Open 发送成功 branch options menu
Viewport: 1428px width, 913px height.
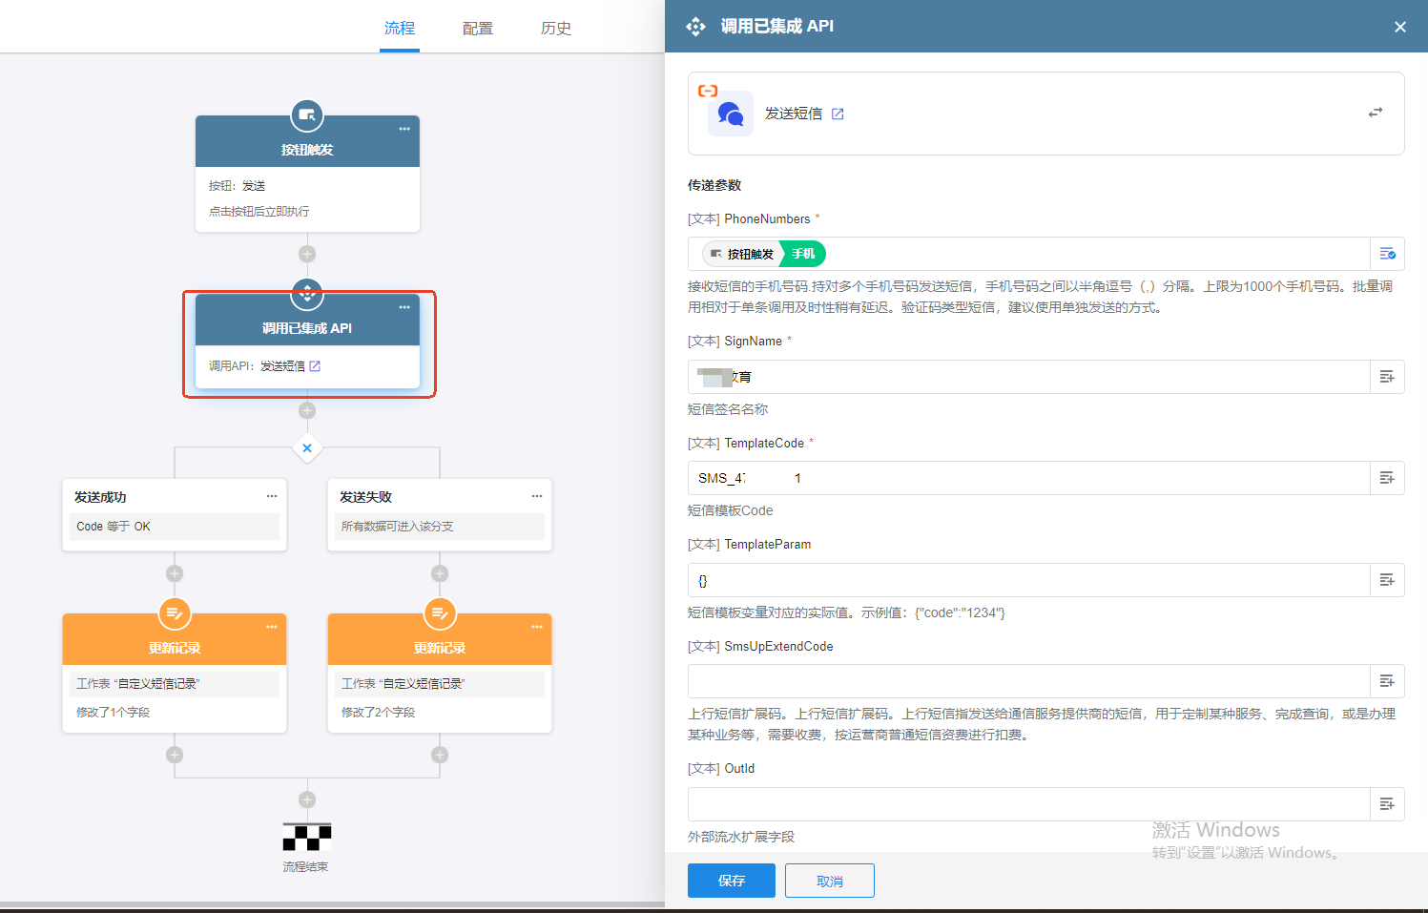(272, 496)
